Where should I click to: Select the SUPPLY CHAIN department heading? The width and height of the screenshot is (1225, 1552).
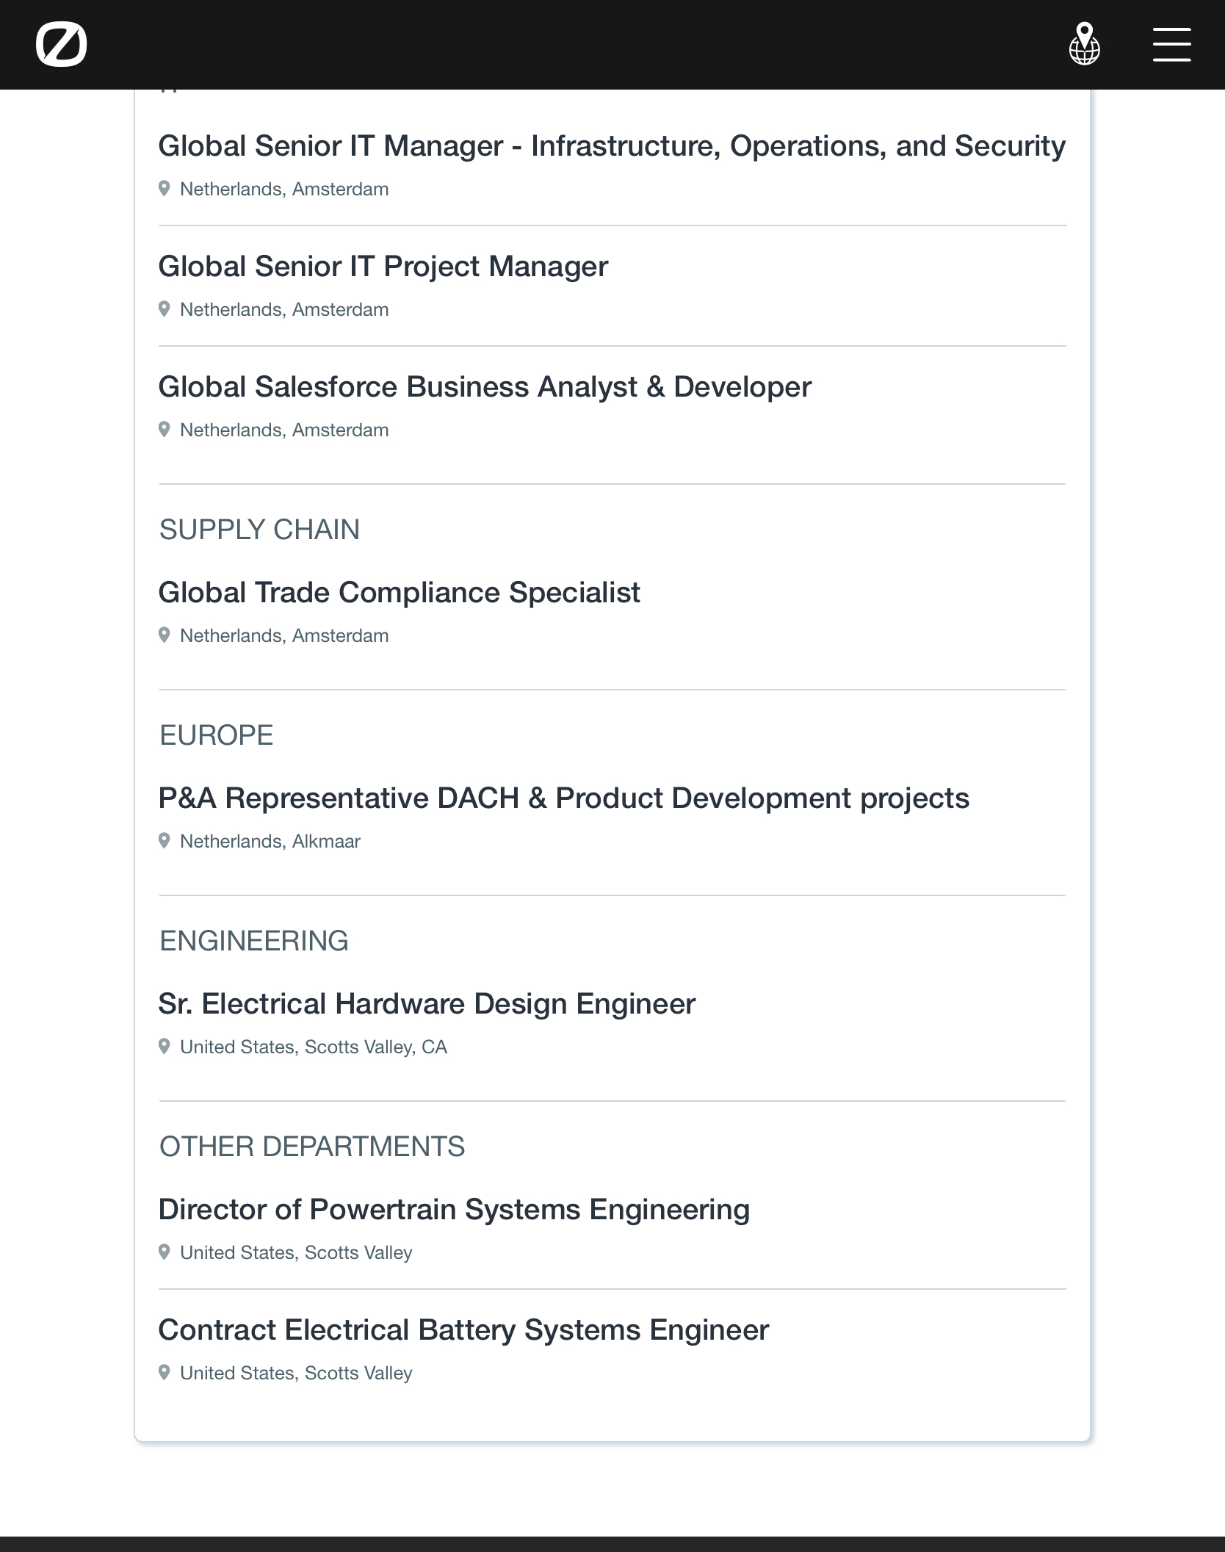(259, 530)
